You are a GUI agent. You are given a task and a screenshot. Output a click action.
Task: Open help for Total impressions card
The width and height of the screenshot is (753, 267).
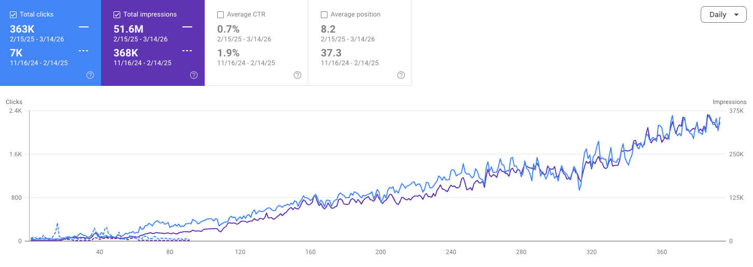tap(194, 75)
